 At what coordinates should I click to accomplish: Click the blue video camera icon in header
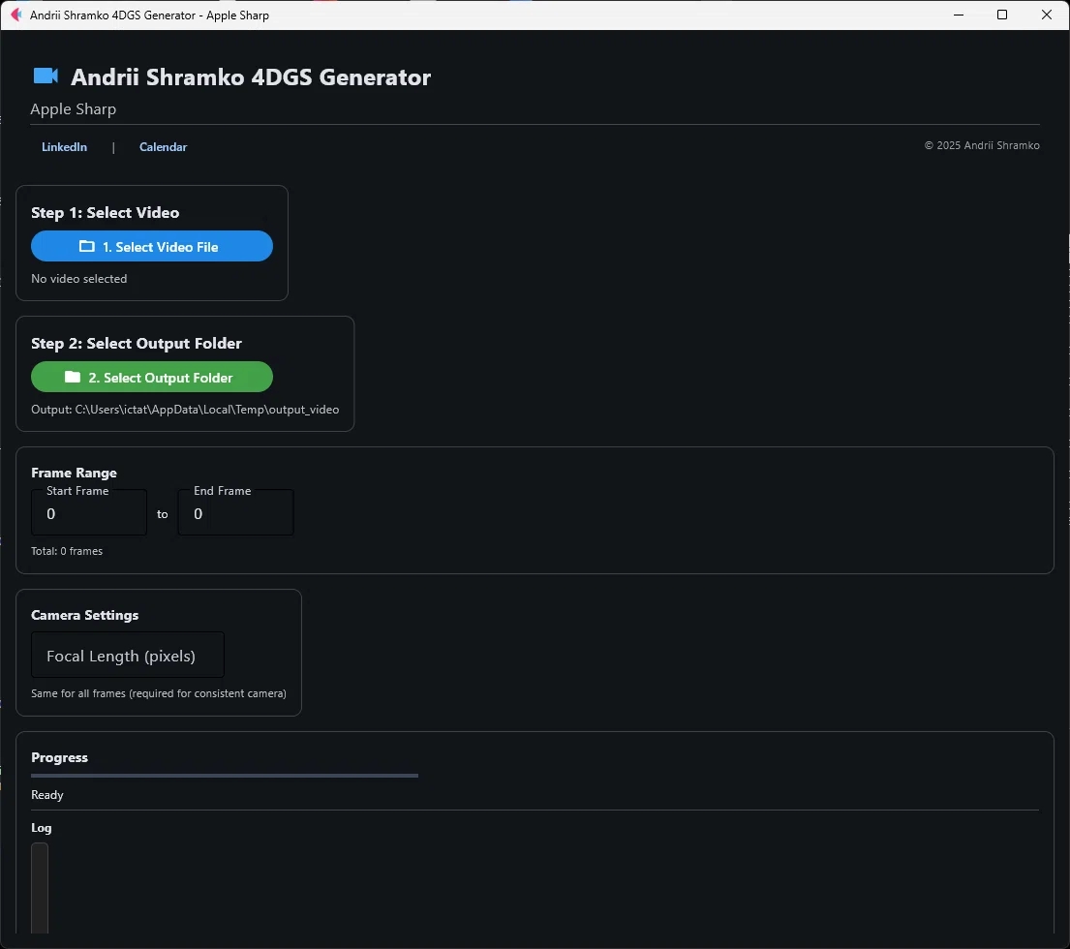[46, 76]
